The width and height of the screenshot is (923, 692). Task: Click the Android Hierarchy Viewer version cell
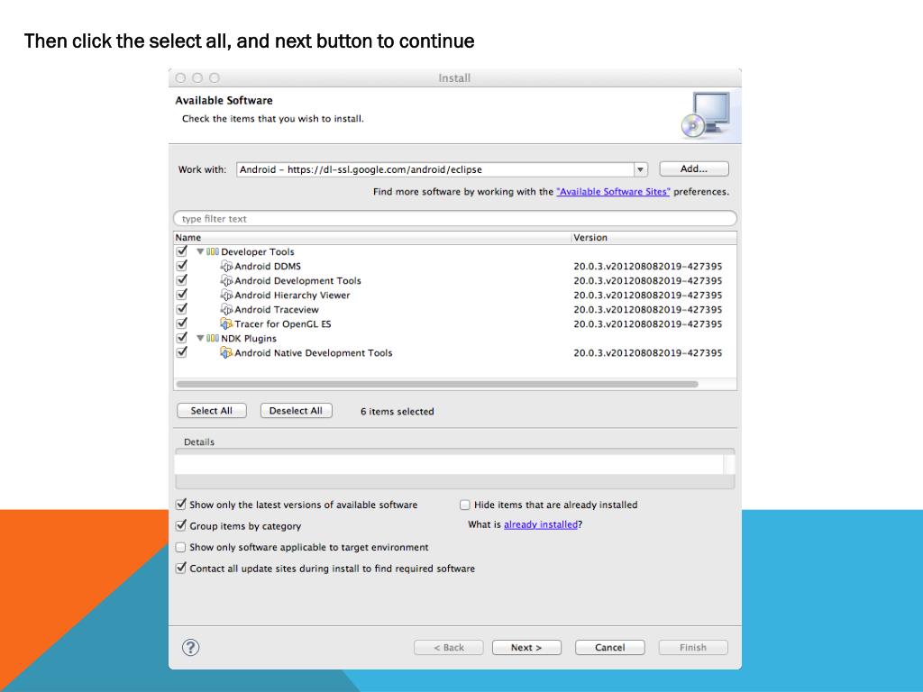point(647,296)
